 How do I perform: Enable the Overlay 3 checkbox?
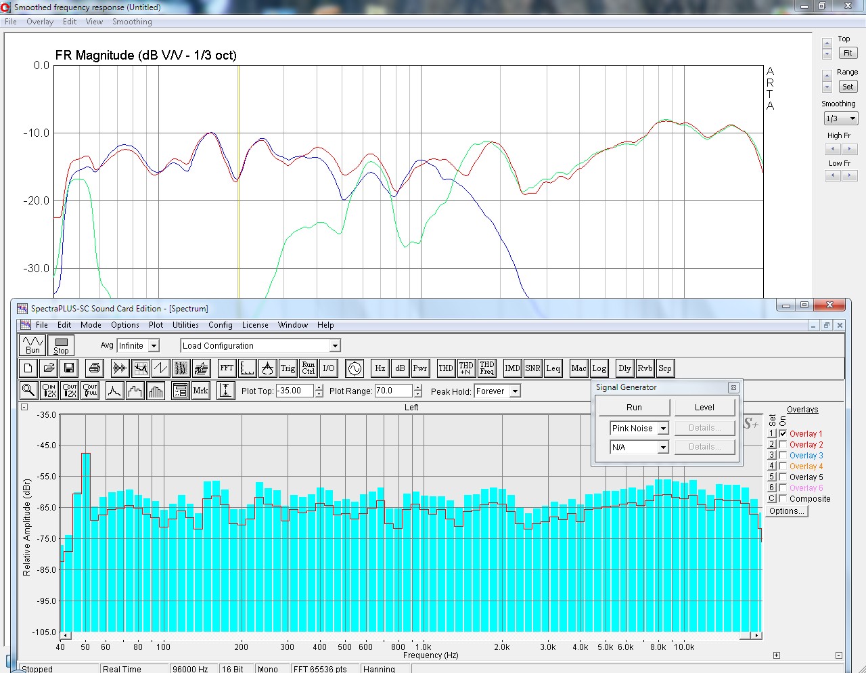pyautogui.click(x=783, y=456)
